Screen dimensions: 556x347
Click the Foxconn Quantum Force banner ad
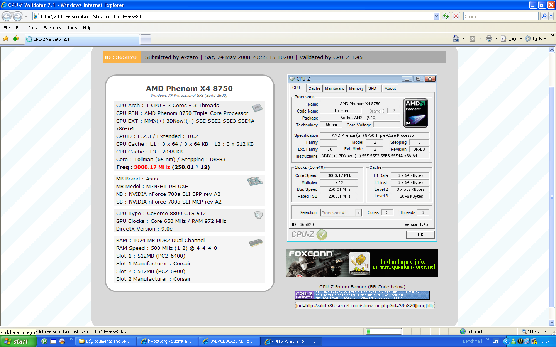coord(362,263)
